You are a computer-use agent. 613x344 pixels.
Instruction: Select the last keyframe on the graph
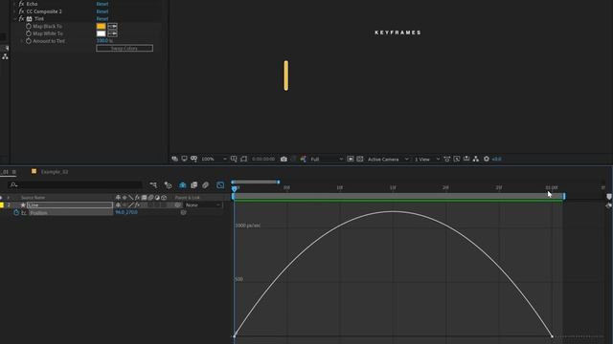point(552,335)
